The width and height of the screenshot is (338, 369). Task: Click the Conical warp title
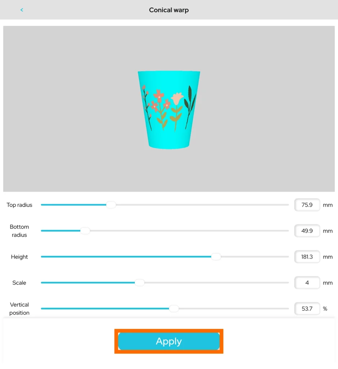(x=169, y=10)
